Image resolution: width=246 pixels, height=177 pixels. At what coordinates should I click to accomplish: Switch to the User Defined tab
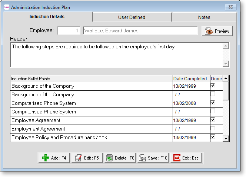coord(132,17)
